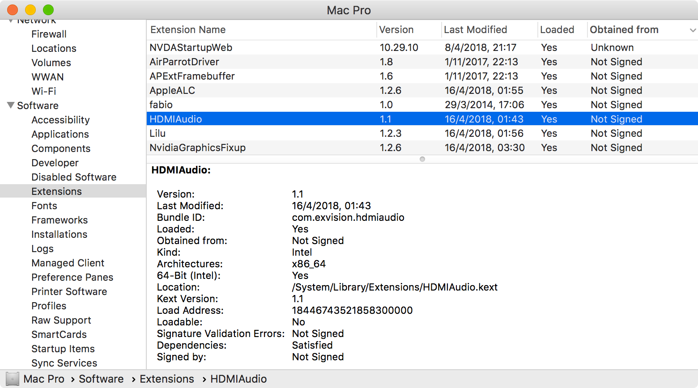698x388 pixels.
Task: Click the x86_64 architecture value
Action: click(x=309, y=264)
